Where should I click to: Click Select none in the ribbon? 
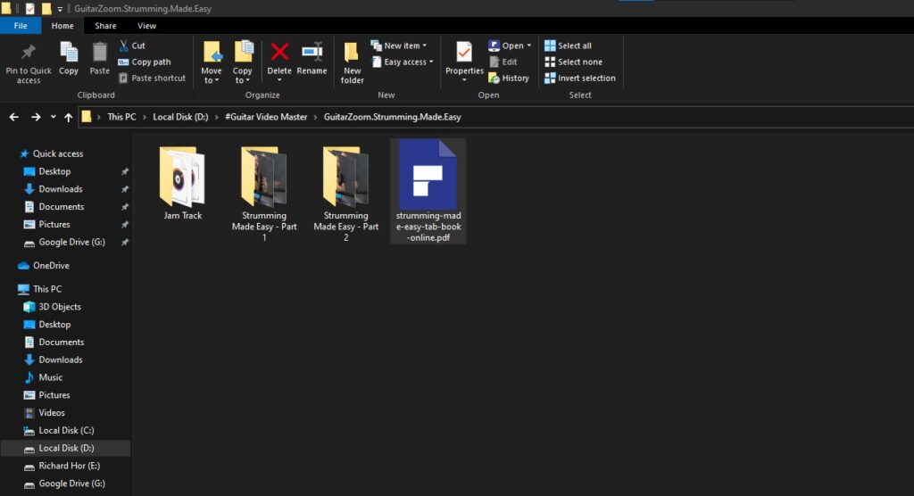pyautogui.click(x=572, y=62)
